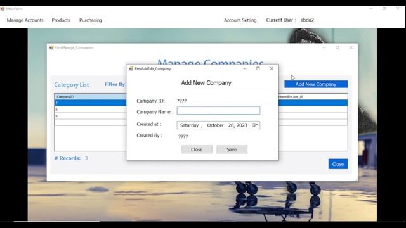Click the Add New Company dialog heading
The image size is (406, 228).
(206, 83)
